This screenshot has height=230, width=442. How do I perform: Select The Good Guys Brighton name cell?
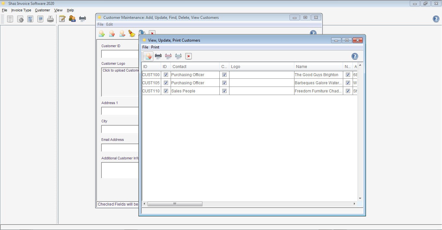318,74
